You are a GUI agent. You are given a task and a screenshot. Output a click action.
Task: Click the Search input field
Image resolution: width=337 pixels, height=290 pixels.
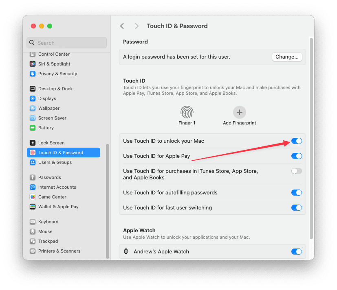(67, 43)
